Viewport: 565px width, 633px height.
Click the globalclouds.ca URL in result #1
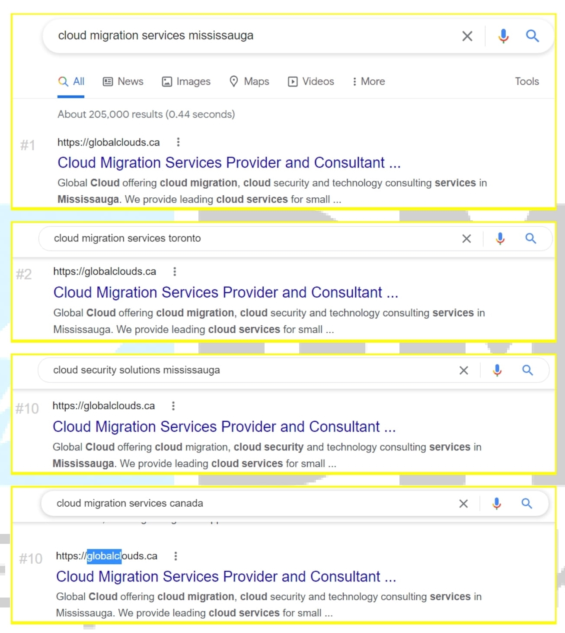(x=109, y=142)
